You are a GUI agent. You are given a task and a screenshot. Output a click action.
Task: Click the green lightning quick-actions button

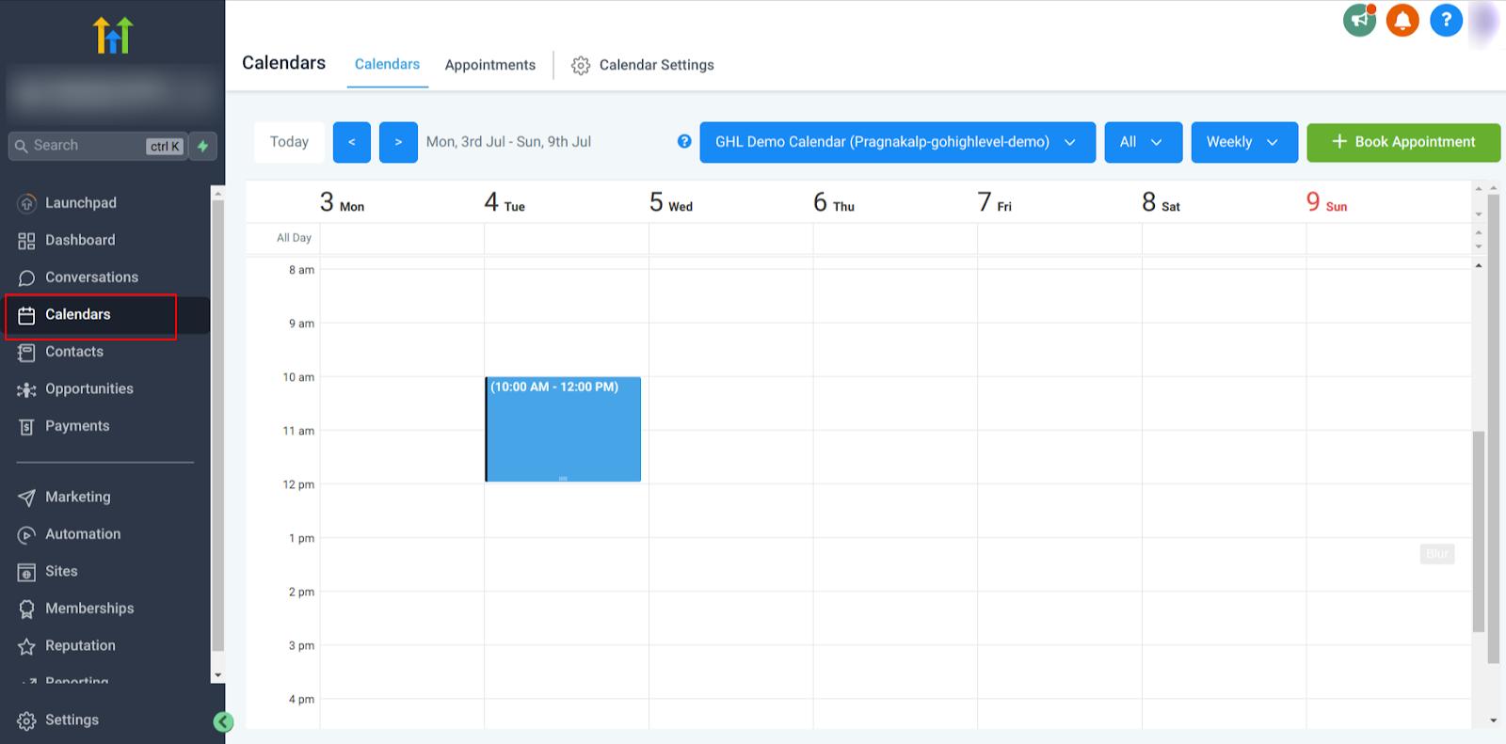pos(203,146)
